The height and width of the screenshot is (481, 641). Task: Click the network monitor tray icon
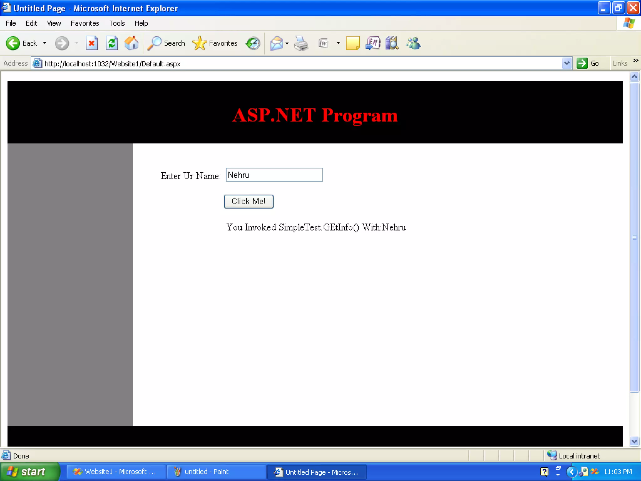584,472
